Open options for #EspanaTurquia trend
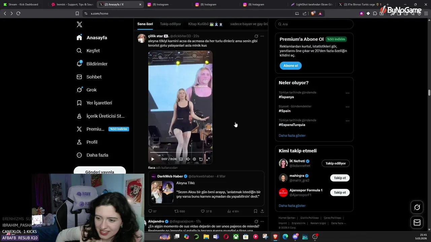Screen dimensions: 431x242 pyautogui.click(x=347, y=121)
